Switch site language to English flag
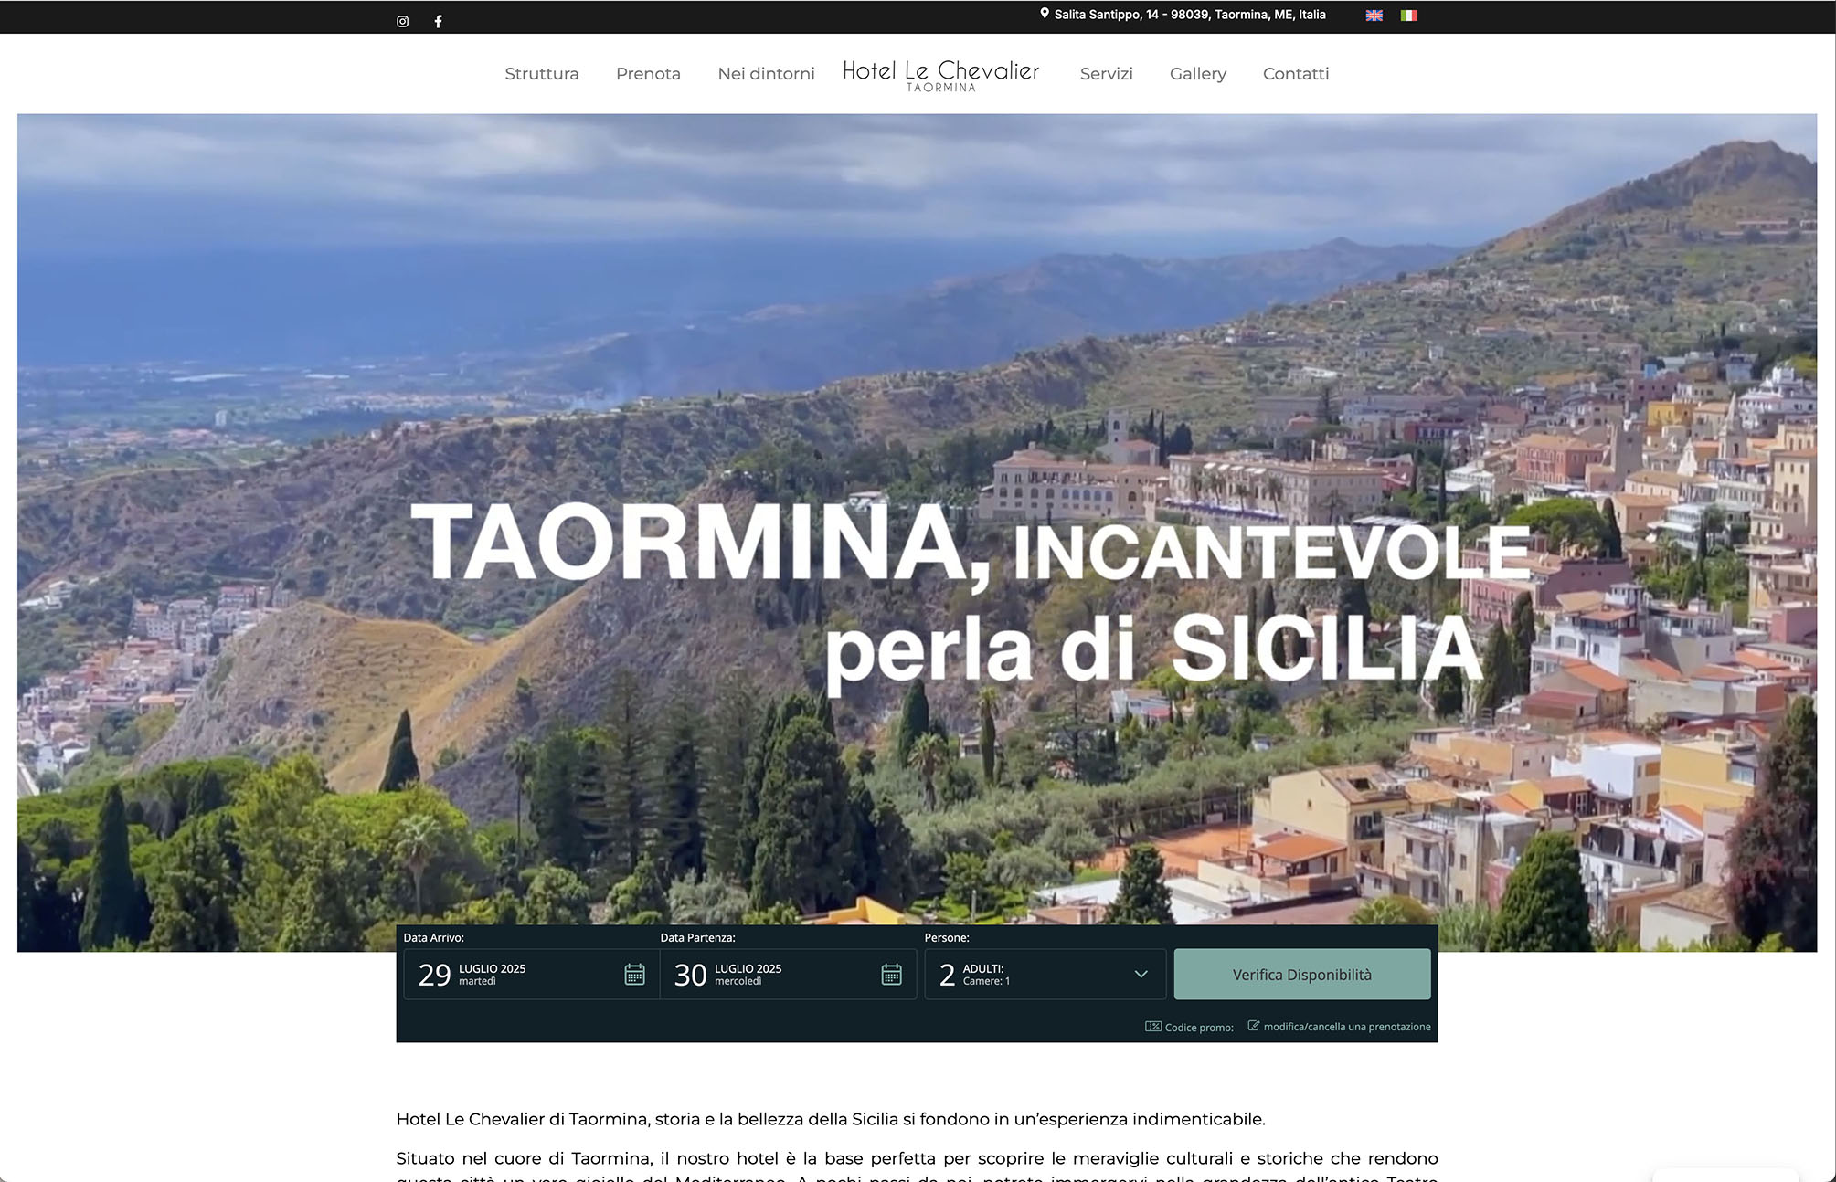Image resolution: width=1836 pixels, height=1182 pixels. click(1374, 16)
